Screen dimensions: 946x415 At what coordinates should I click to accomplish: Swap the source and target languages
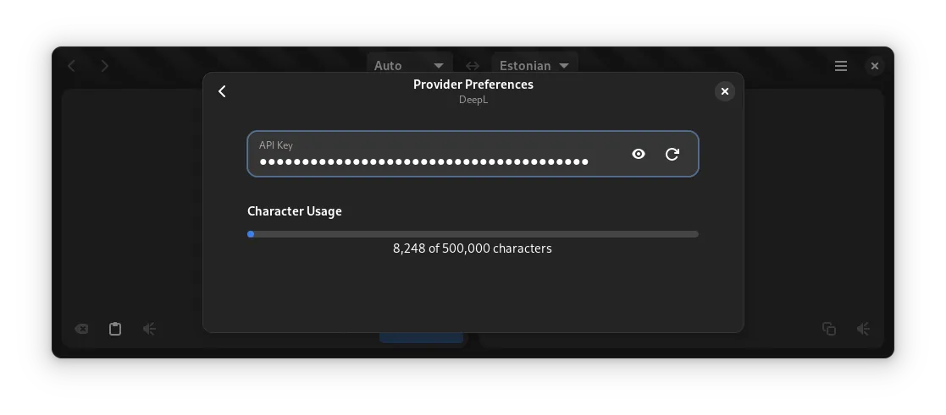pyautogui.click(x=473, y=65)
